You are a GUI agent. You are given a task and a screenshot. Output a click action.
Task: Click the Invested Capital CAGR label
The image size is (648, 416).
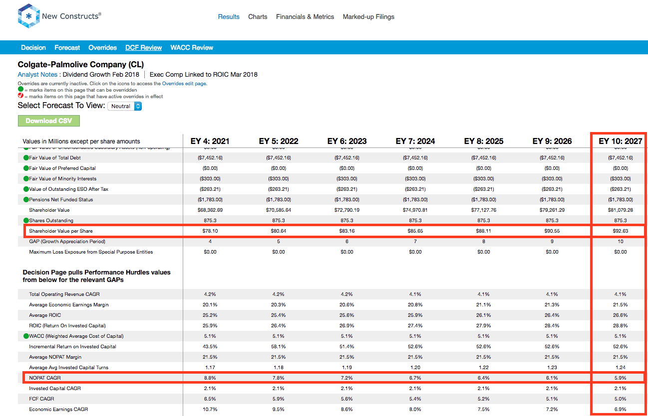(x=55, y=388)
